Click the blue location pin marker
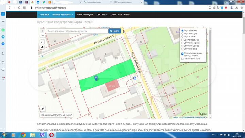This screenshot has height=138, width=245. [96, 78]
